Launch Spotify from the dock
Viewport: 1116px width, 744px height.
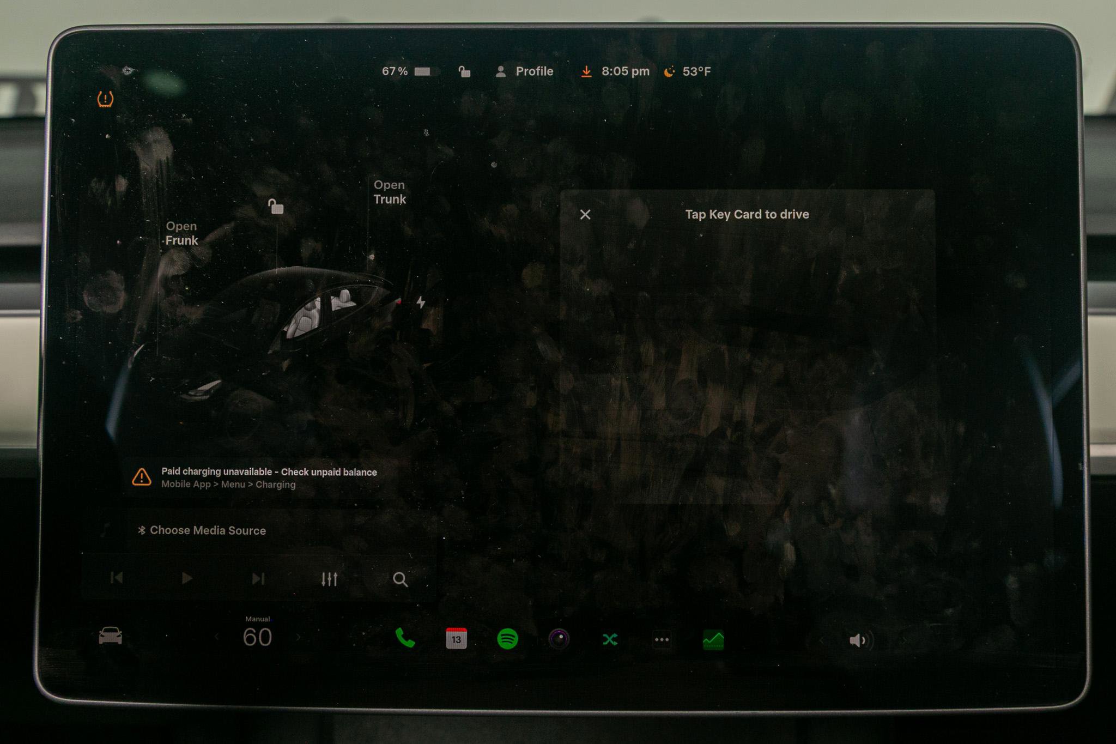pyautogui.click(x=507, y=639)
